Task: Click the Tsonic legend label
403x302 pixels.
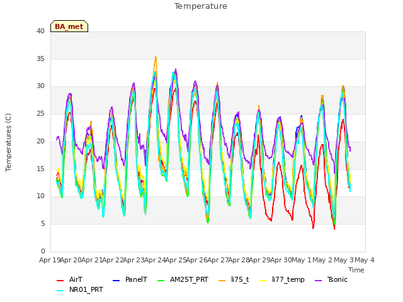Action: (337, 279)
